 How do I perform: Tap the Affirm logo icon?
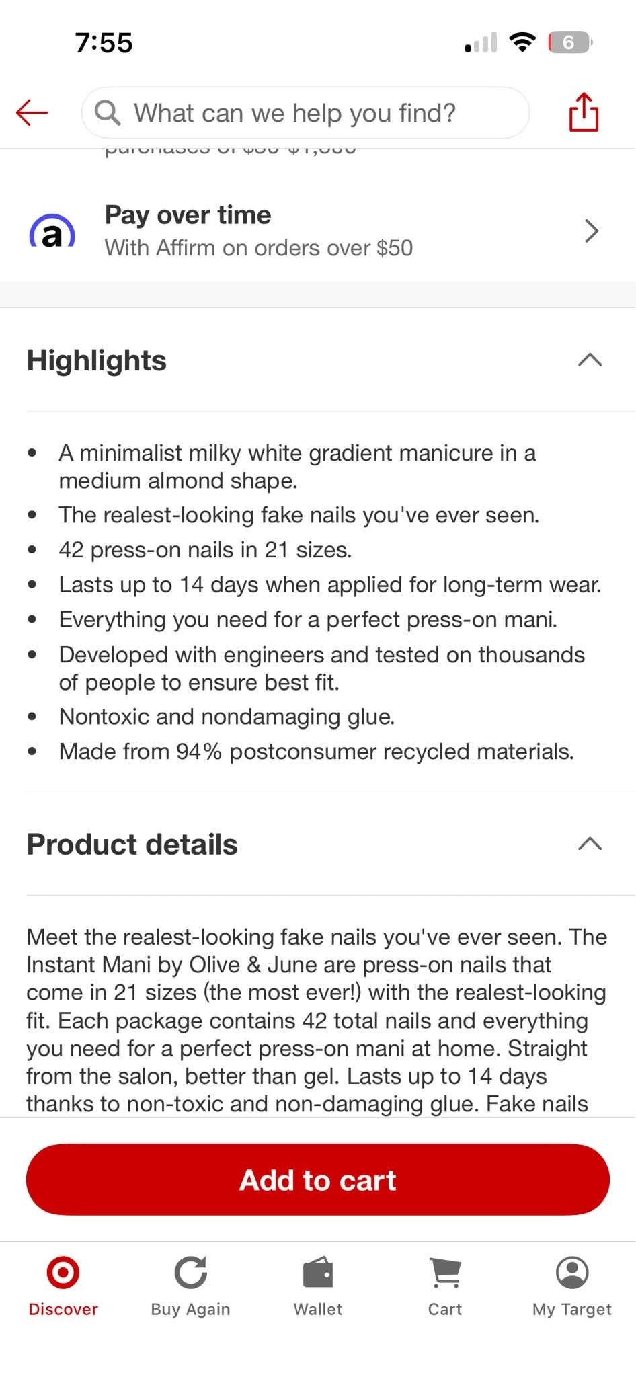coord(52,231)
